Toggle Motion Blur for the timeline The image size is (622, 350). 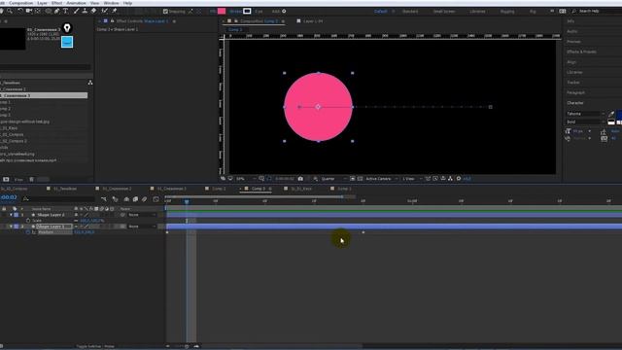click(x=145, y=199)
